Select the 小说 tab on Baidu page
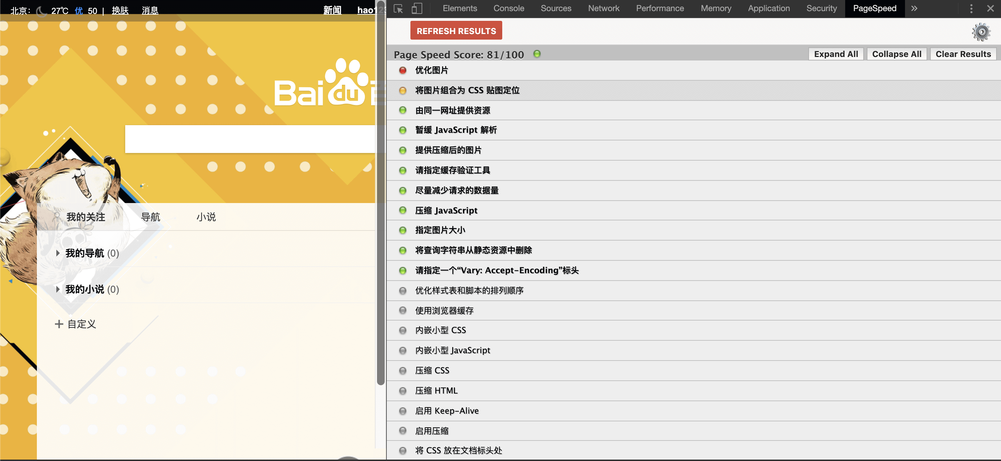Viewport: 1001px width, 461px height. pos(206,217)
